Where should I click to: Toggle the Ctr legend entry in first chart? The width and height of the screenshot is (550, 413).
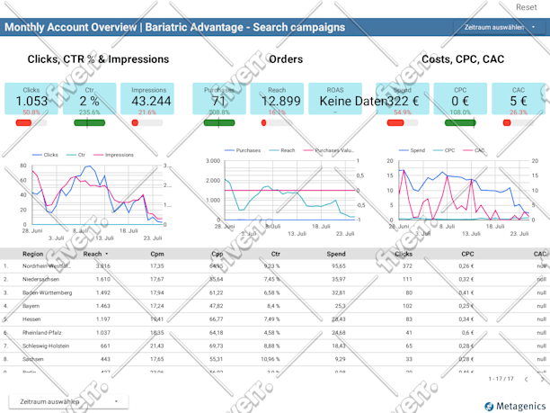pos(76,155)
